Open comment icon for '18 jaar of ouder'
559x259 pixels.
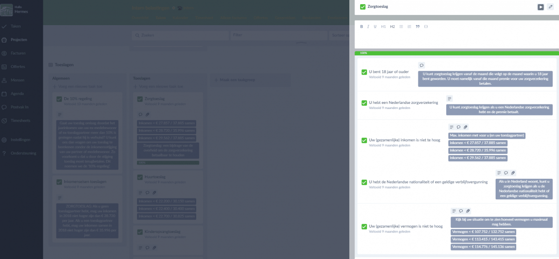point(422,66)
